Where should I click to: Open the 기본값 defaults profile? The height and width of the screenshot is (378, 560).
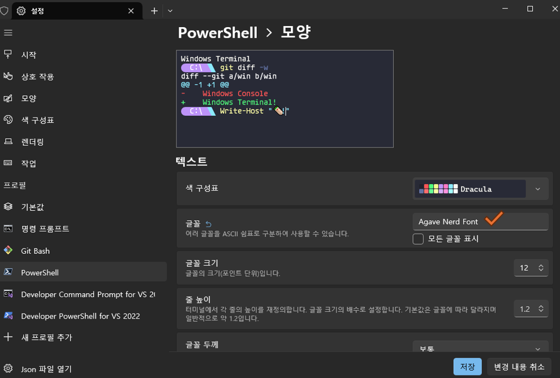83,207
